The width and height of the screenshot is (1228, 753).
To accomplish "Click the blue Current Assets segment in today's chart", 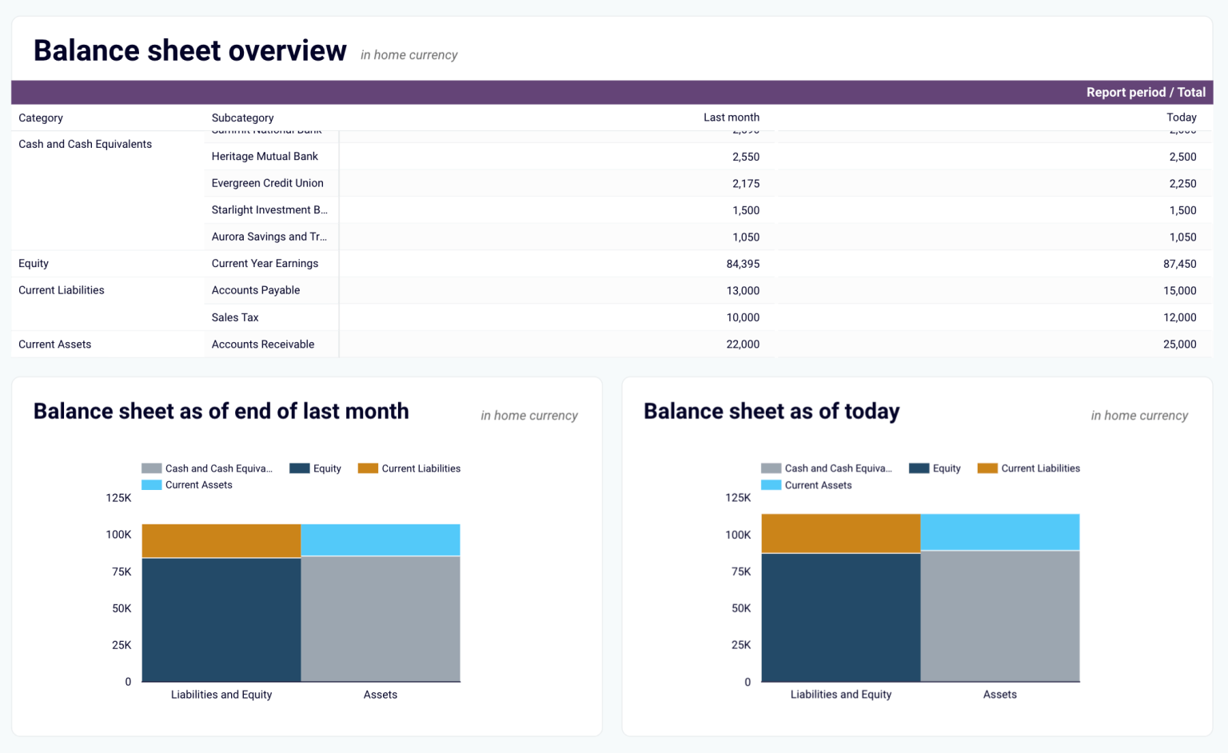I will pyautogui.click(x=1000, y=532).
